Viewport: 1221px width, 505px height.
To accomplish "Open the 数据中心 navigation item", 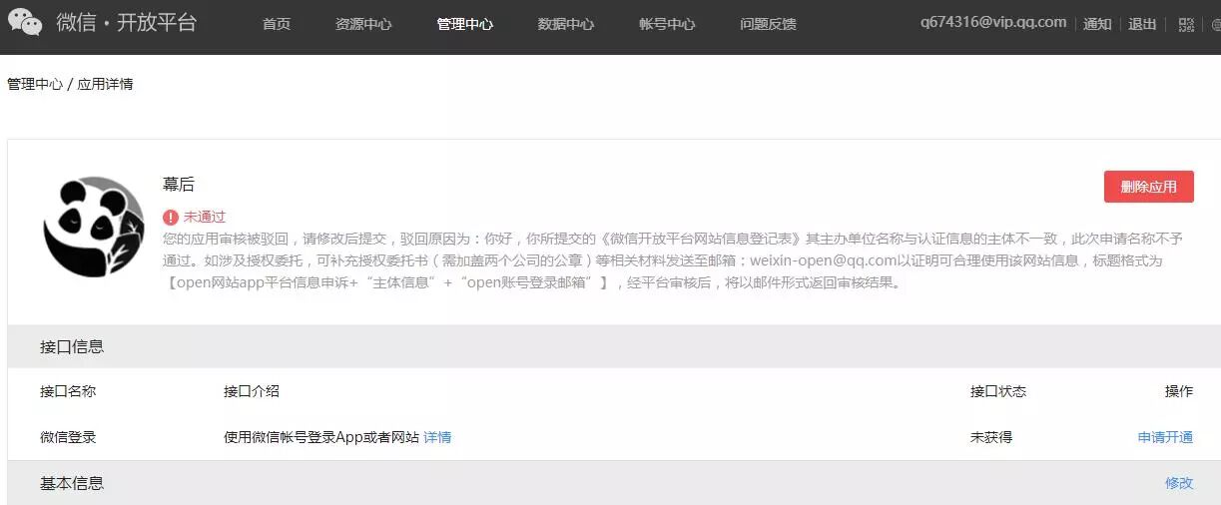I will pos(566,24).
